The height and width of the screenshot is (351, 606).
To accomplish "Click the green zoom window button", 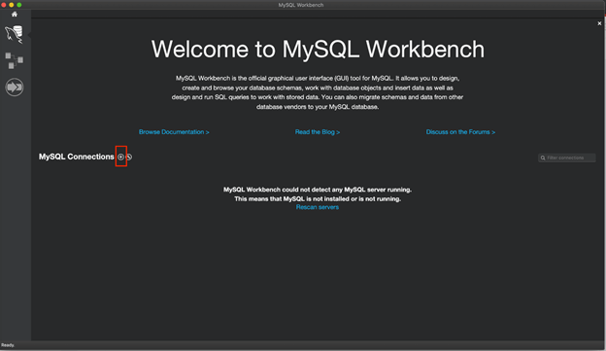I will pos(19,5).
